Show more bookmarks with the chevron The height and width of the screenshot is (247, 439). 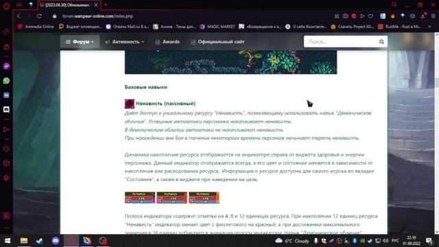click(x=429, y=27)
